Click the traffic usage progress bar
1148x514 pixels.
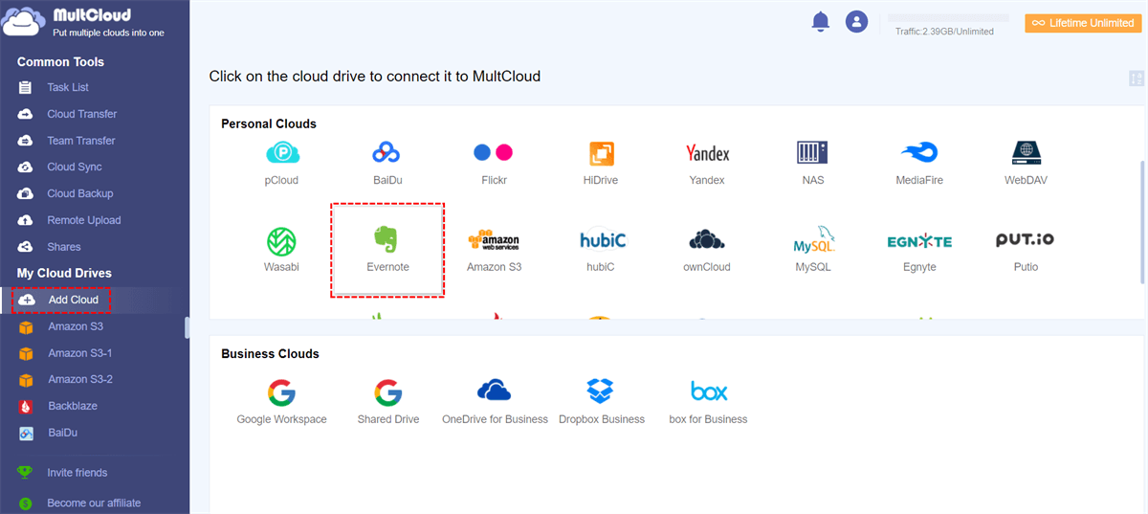pos(948,18)
